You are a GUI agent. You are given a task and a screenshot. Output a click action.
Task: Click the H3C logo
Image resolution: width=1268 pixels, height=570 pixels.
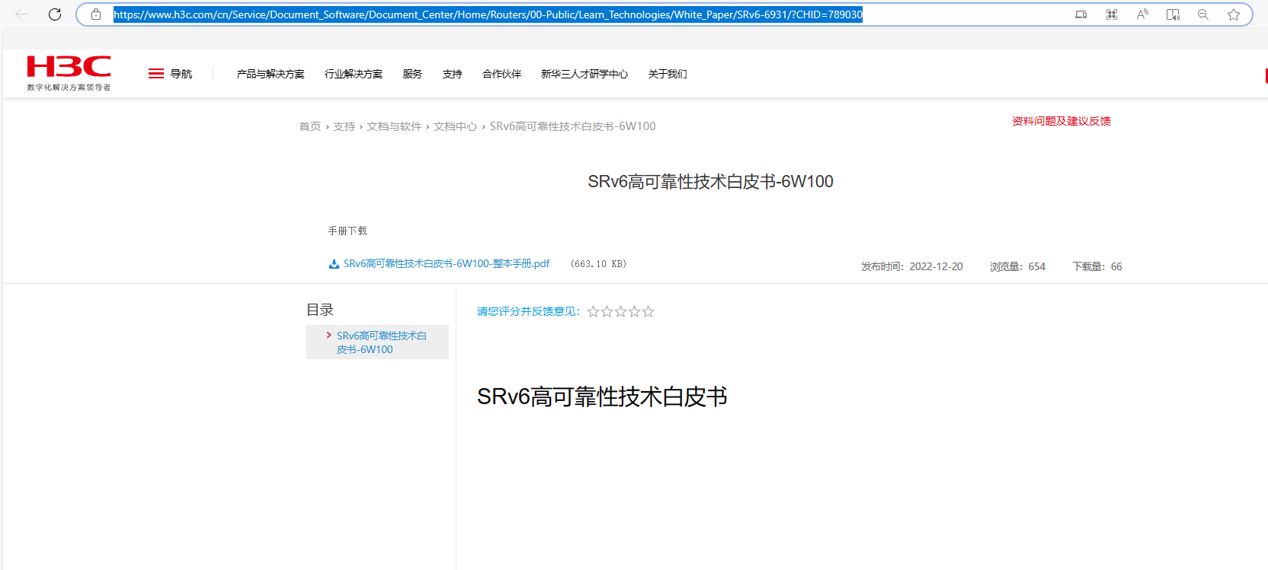[69, 73]
